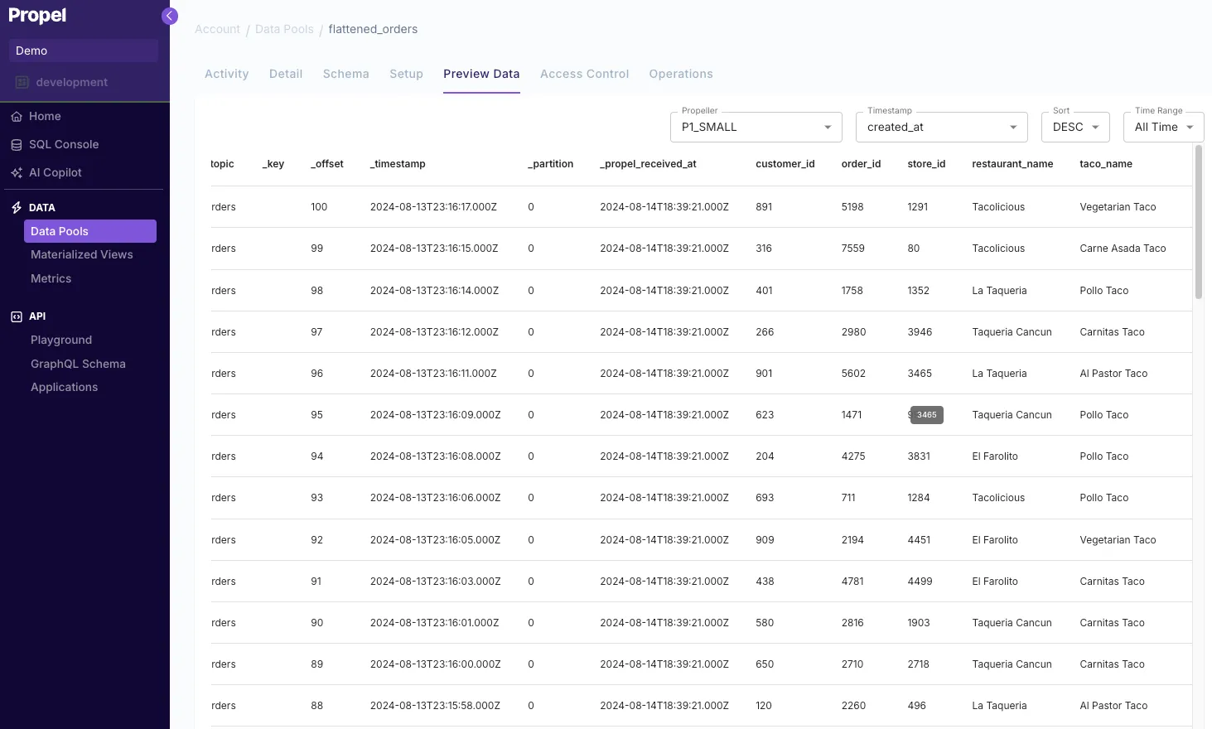Open Applications in the sidebar
1212x729 pixels.
[65, 388]
